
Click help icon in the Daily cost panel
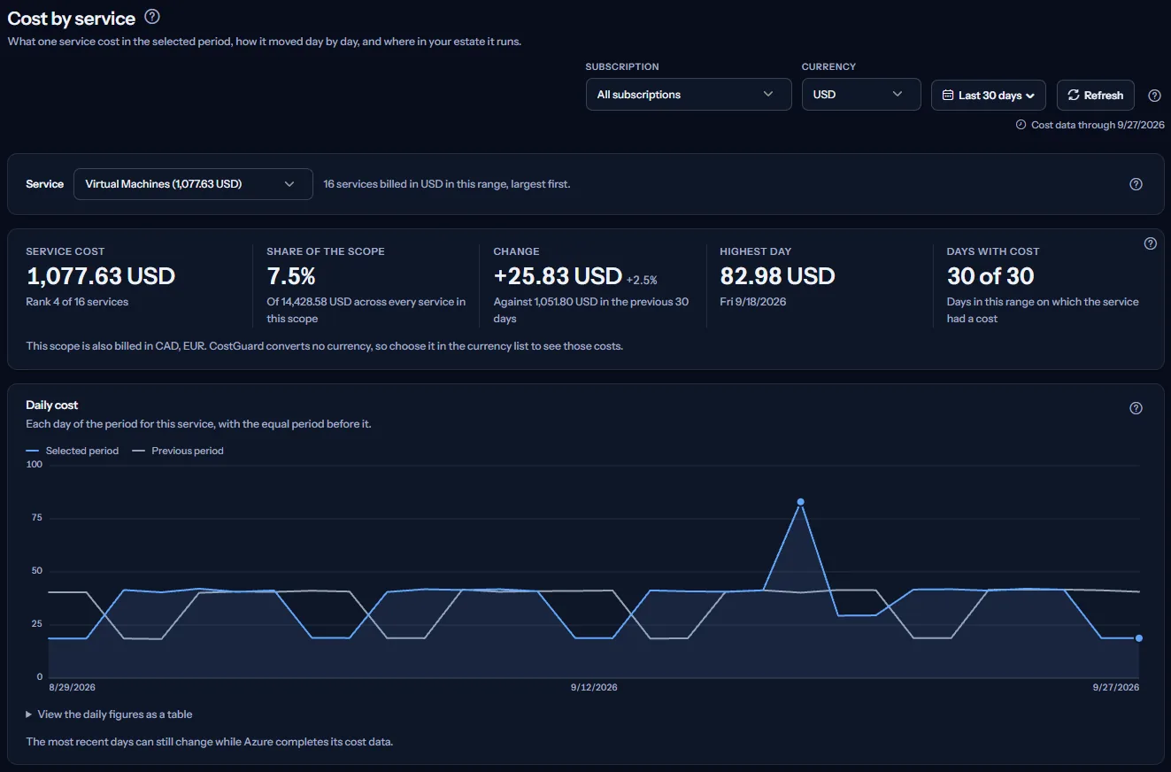1136,408
